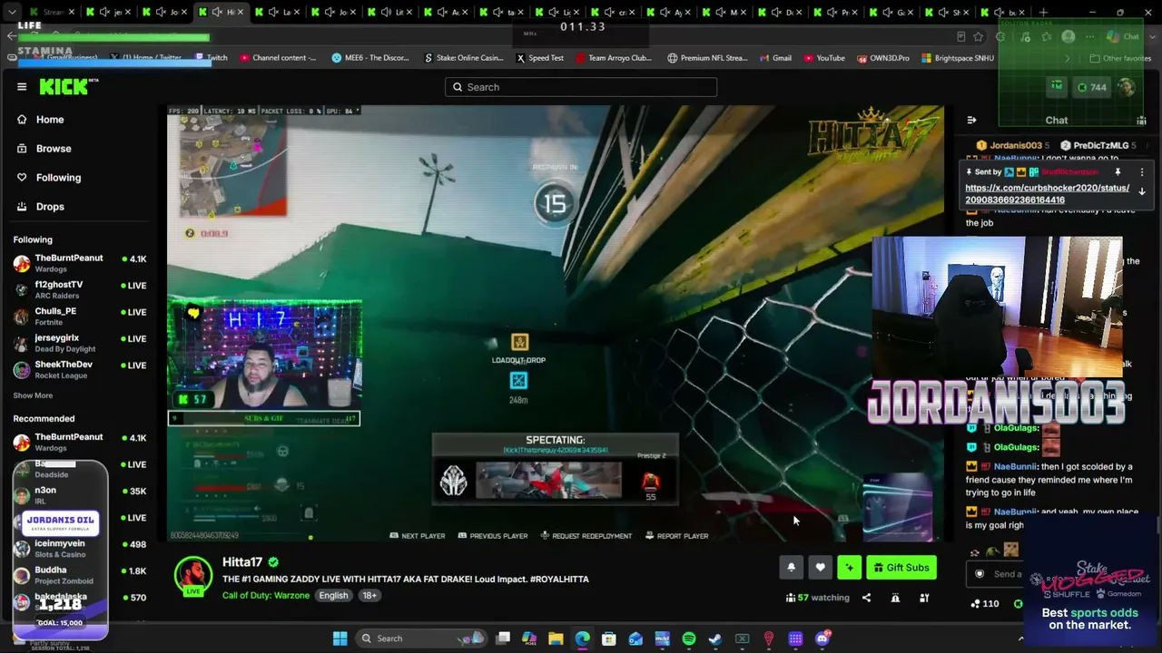1162x653 pixels.
Task: Expand Following list with Show more
Action: click(x=33, y=395)
